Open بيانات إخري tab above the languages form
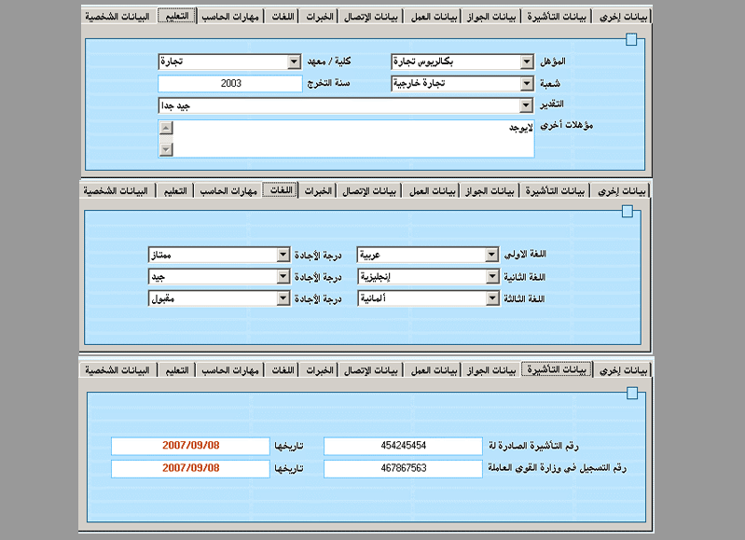Screen dimensions: 745x540 tap(622, 190)
